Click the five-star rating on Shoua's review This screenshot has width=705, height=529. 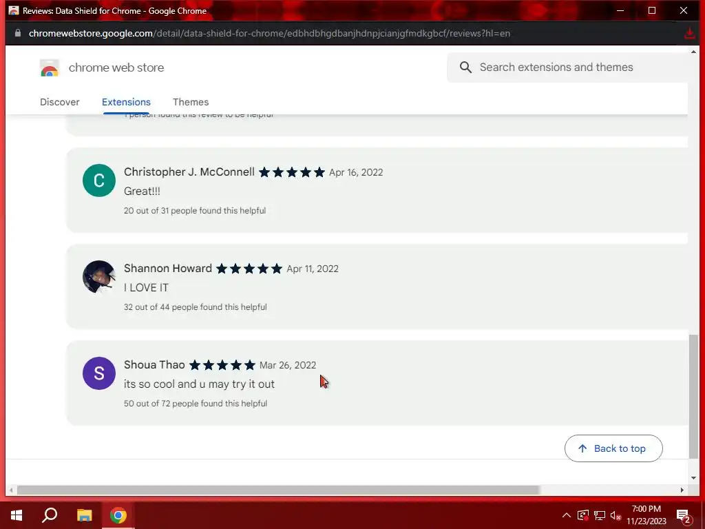click(222, 365)
